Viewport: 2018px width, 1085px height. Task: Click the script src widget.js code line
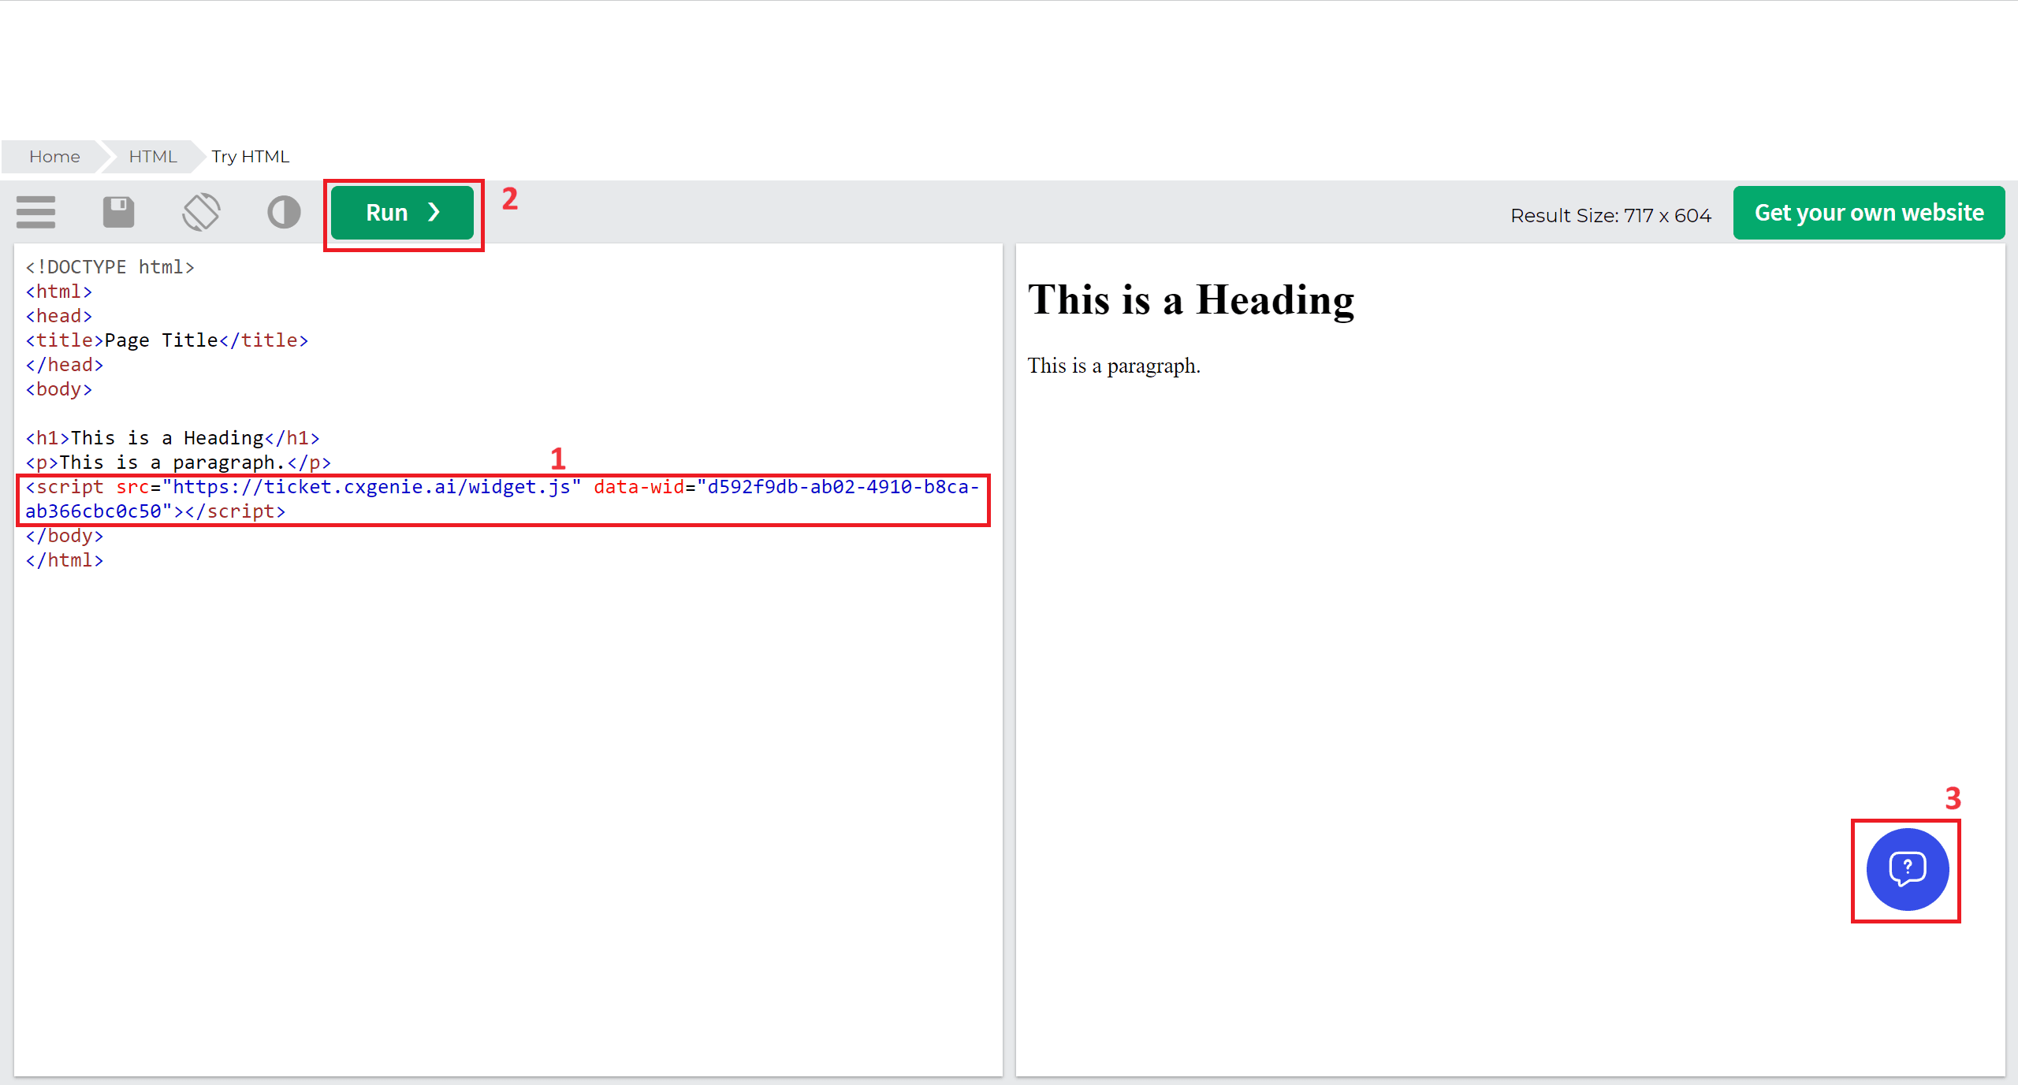(502, 487)
